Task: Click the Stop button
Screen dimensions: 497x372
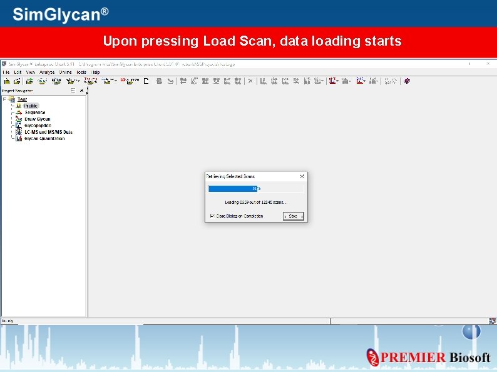Action: coord(293,216)
